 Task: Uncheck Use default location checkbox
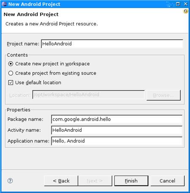pyautogui.click(x=11, y=83)
